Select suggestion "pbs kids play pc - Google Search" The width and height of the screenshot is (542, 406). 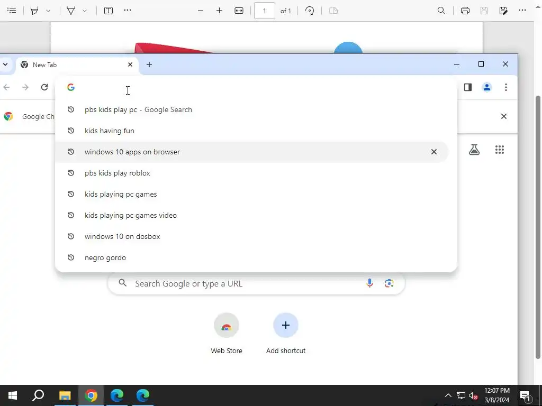251,109
